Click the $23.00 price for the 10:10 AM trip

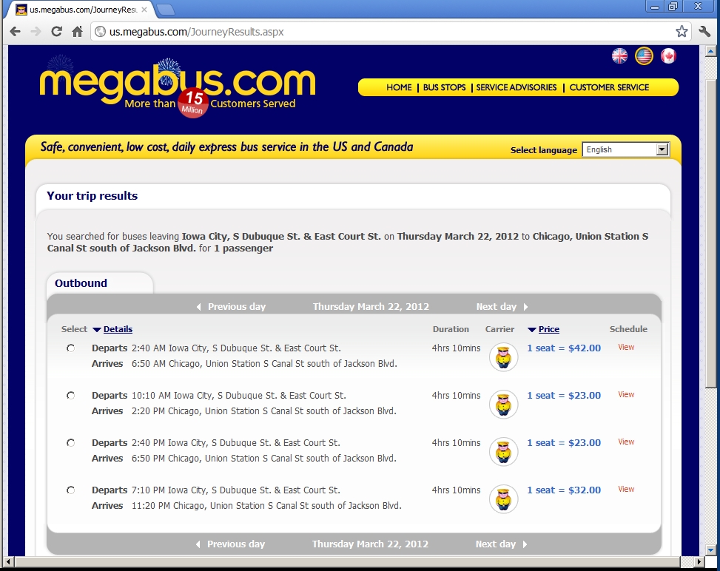pos(564,395)
